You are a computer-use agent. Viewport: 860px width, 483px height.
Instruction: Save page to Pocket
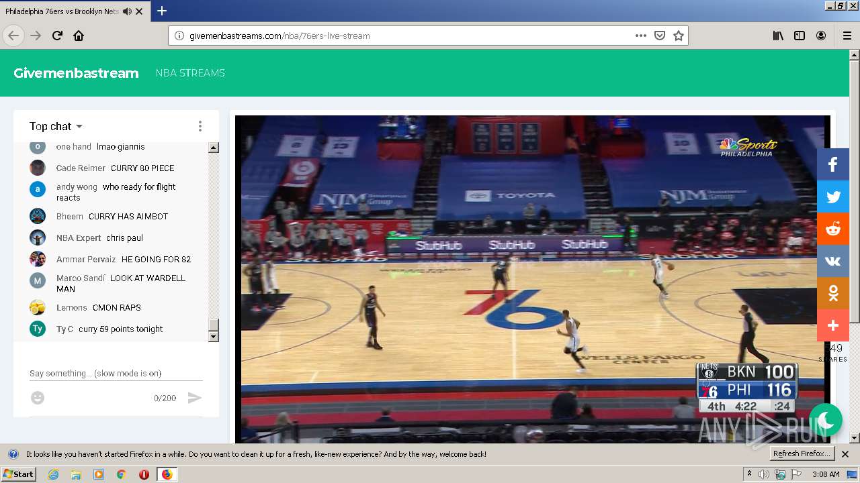(660, 36)
